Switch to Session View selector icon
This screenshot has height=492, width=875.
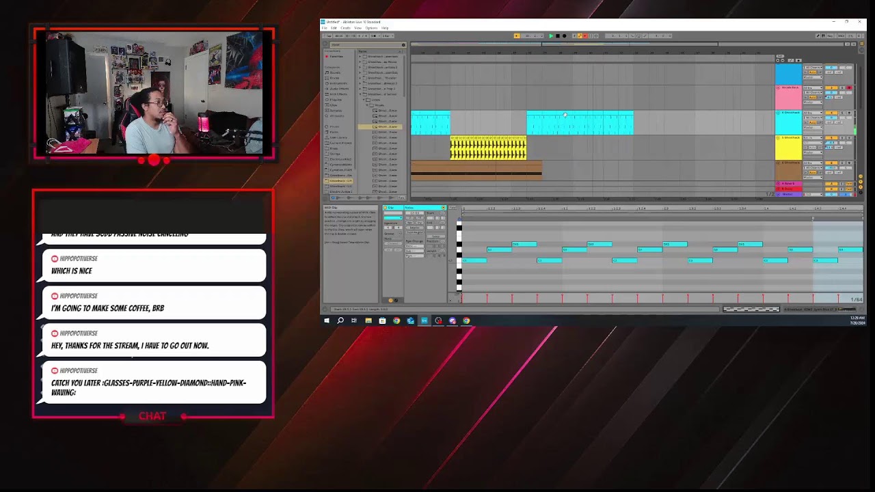coord(862,51)
